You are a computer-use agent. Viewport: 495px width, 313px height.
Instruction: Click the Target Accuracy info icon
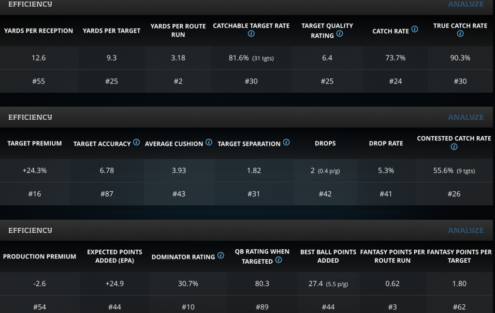pyautogui.click(x=136, y=142)
